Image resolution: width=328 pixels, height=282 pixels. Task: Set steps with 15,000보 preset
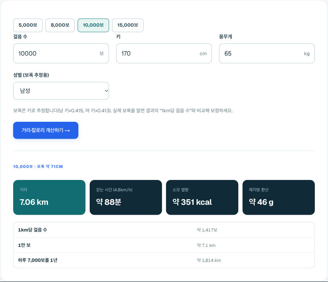click(128, 25)
